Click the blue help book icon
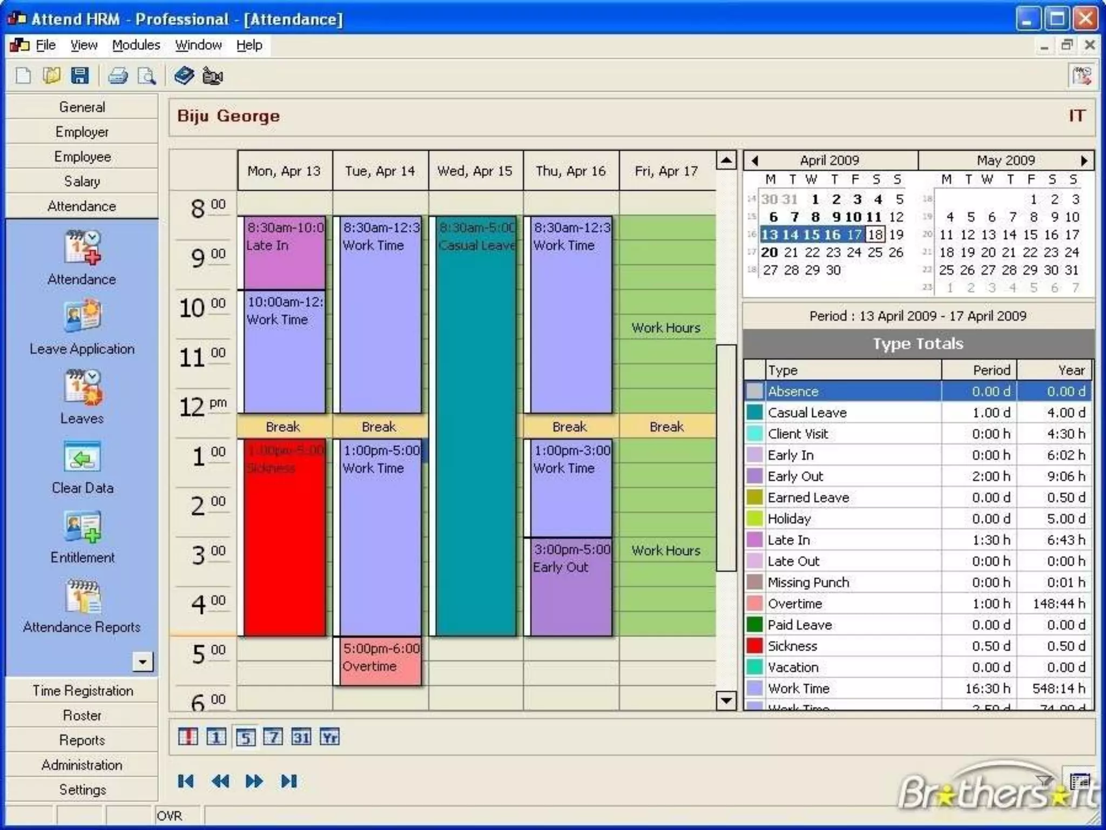The width and height of the screenshot is (1106, 830). pyautogui.click(x=184, y=76)
